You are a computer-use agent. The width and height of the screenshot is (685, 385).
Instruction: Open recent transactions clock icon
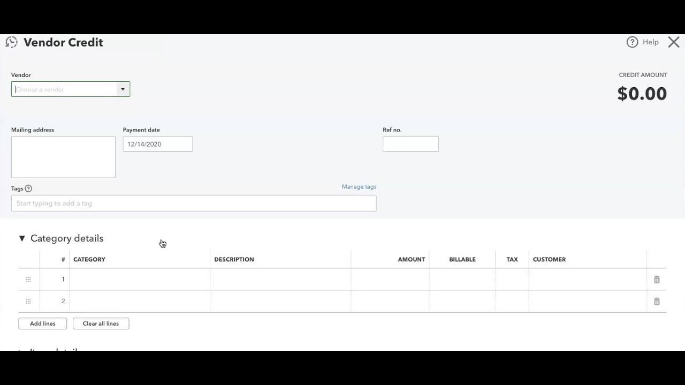click(x=11, y=42)
